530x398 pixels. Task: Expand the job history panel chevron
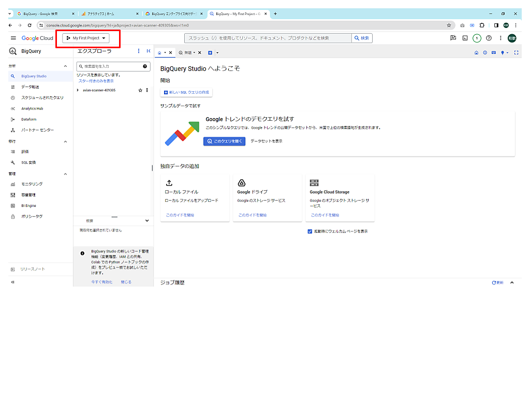point(512,282)
